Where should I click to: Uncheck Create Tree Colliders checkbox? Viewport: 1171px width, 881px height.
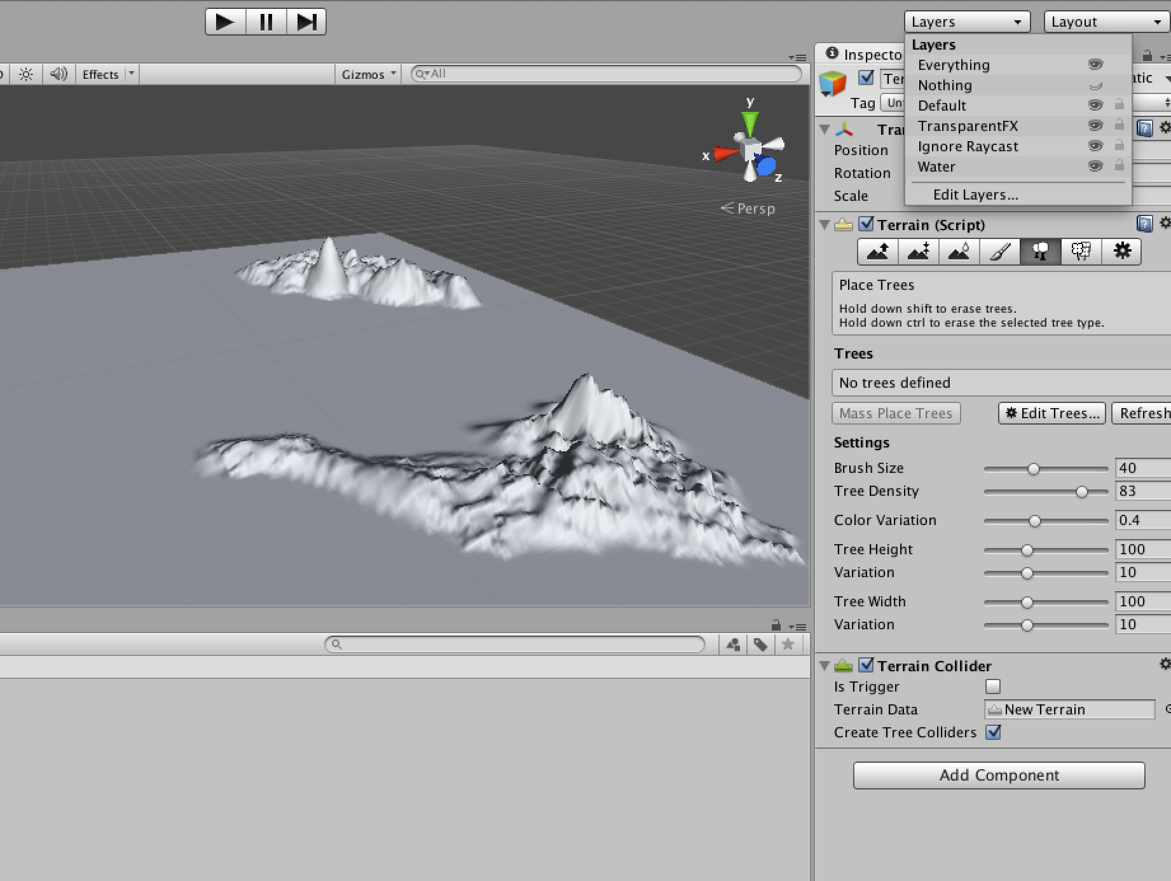pos(992,732)
